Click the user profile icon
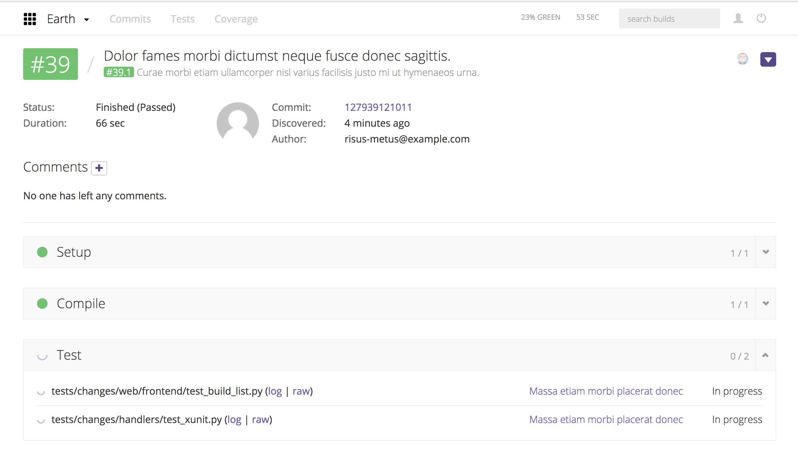798x456 pixels. tap(738, 19)
